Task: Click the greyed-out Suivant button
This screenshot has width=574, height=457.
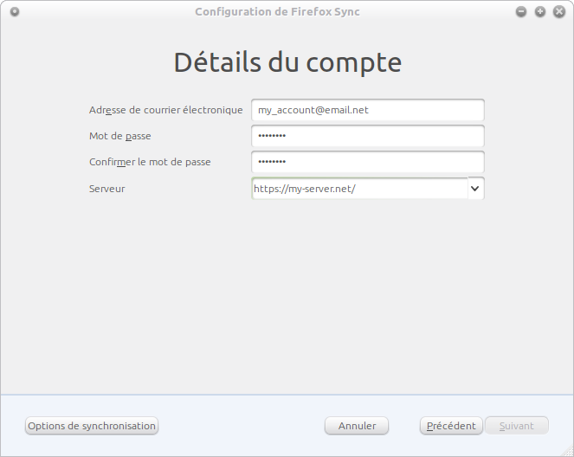Action: pos(516,426)
